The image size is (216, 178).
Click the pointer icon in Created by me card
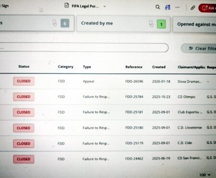[x=151, y=24]
